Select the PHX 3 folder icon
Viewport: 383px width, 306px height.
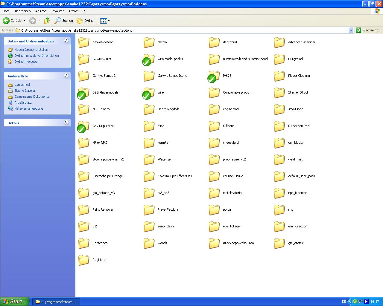pyautogui.click(x=214, y=76)
